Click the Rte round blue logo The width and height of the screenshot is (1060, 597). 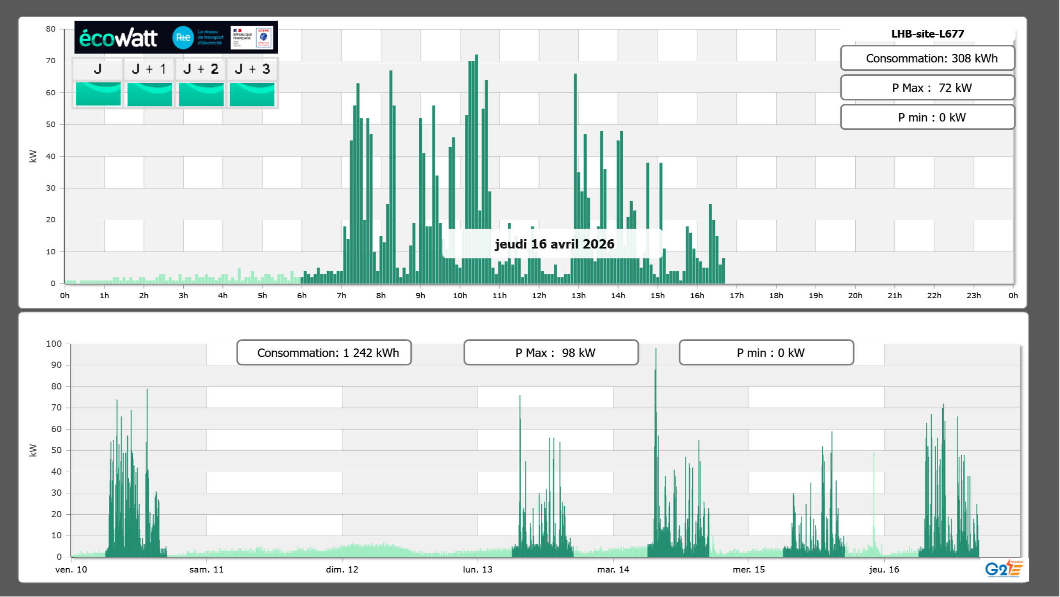click(183, 38)
